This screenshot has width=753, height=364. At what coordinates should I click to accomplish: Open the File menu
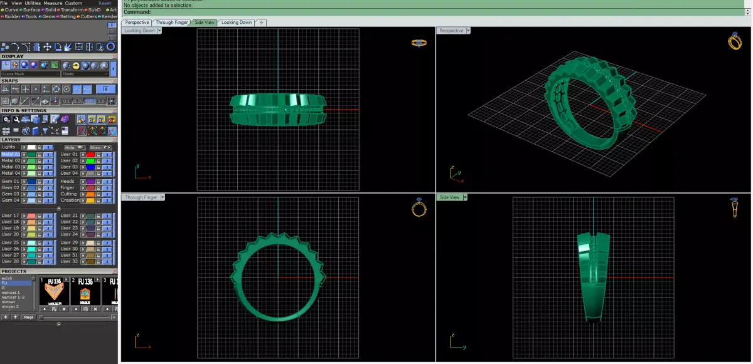point(4,3)
